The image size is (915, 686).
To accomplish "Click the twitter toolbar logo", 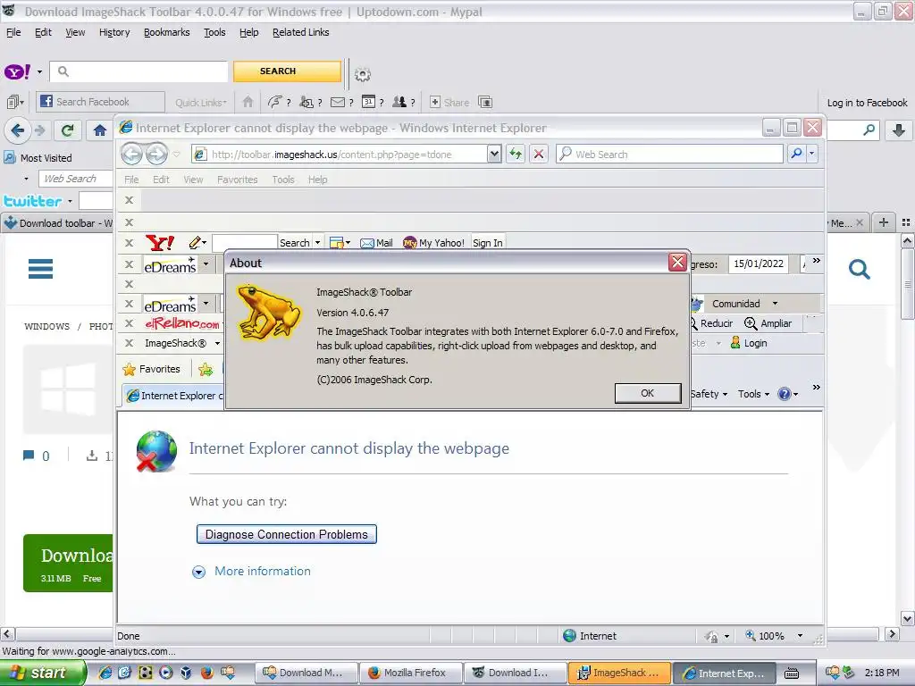I will pyautogui.click(x=33, y=201).
